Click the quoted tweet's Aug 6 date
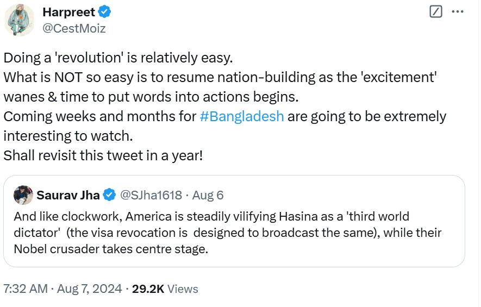The width and height of the screenshot is (481, 307). (208, 195)
